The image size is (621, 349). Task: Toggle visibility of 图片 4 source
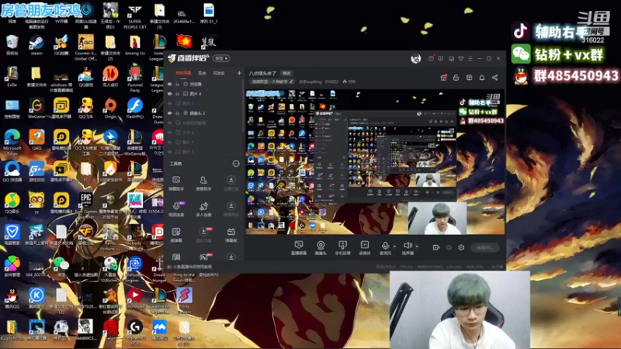170,94
